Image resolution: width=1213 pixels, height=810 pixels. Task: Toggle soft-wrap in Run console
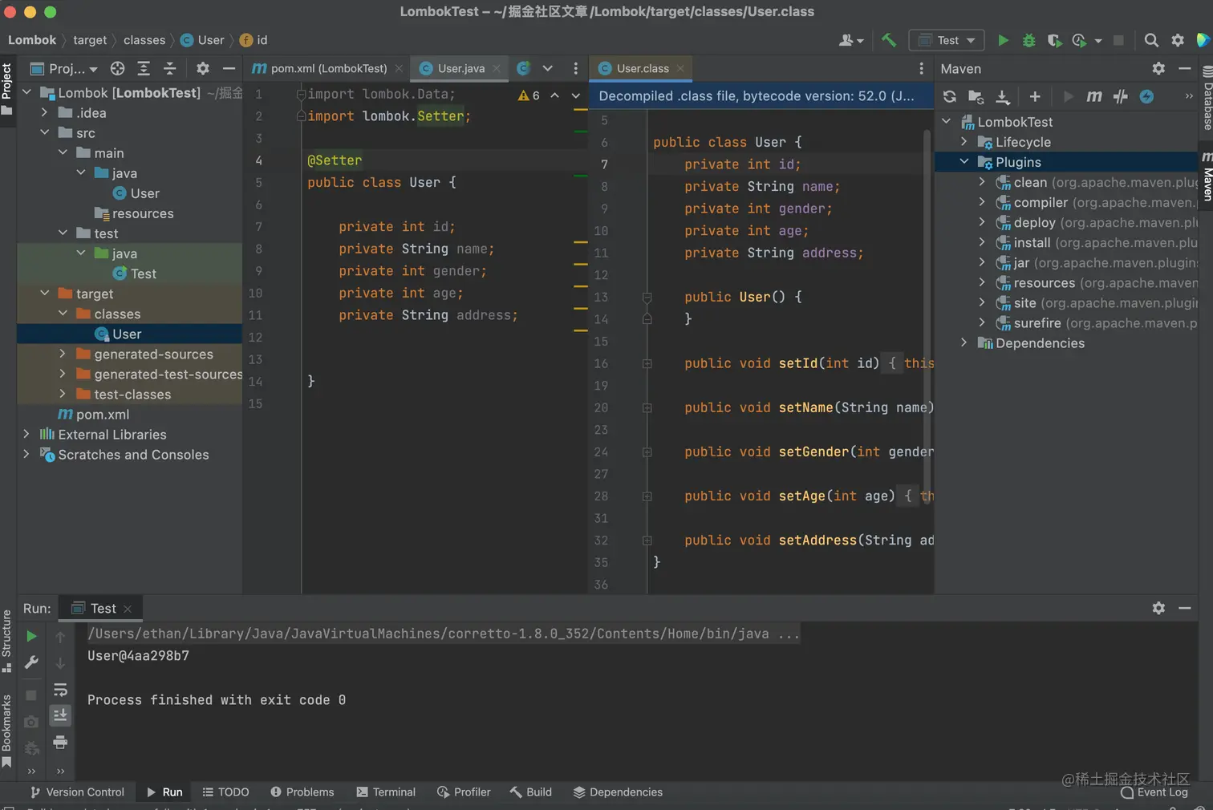[x=60, y=690]
